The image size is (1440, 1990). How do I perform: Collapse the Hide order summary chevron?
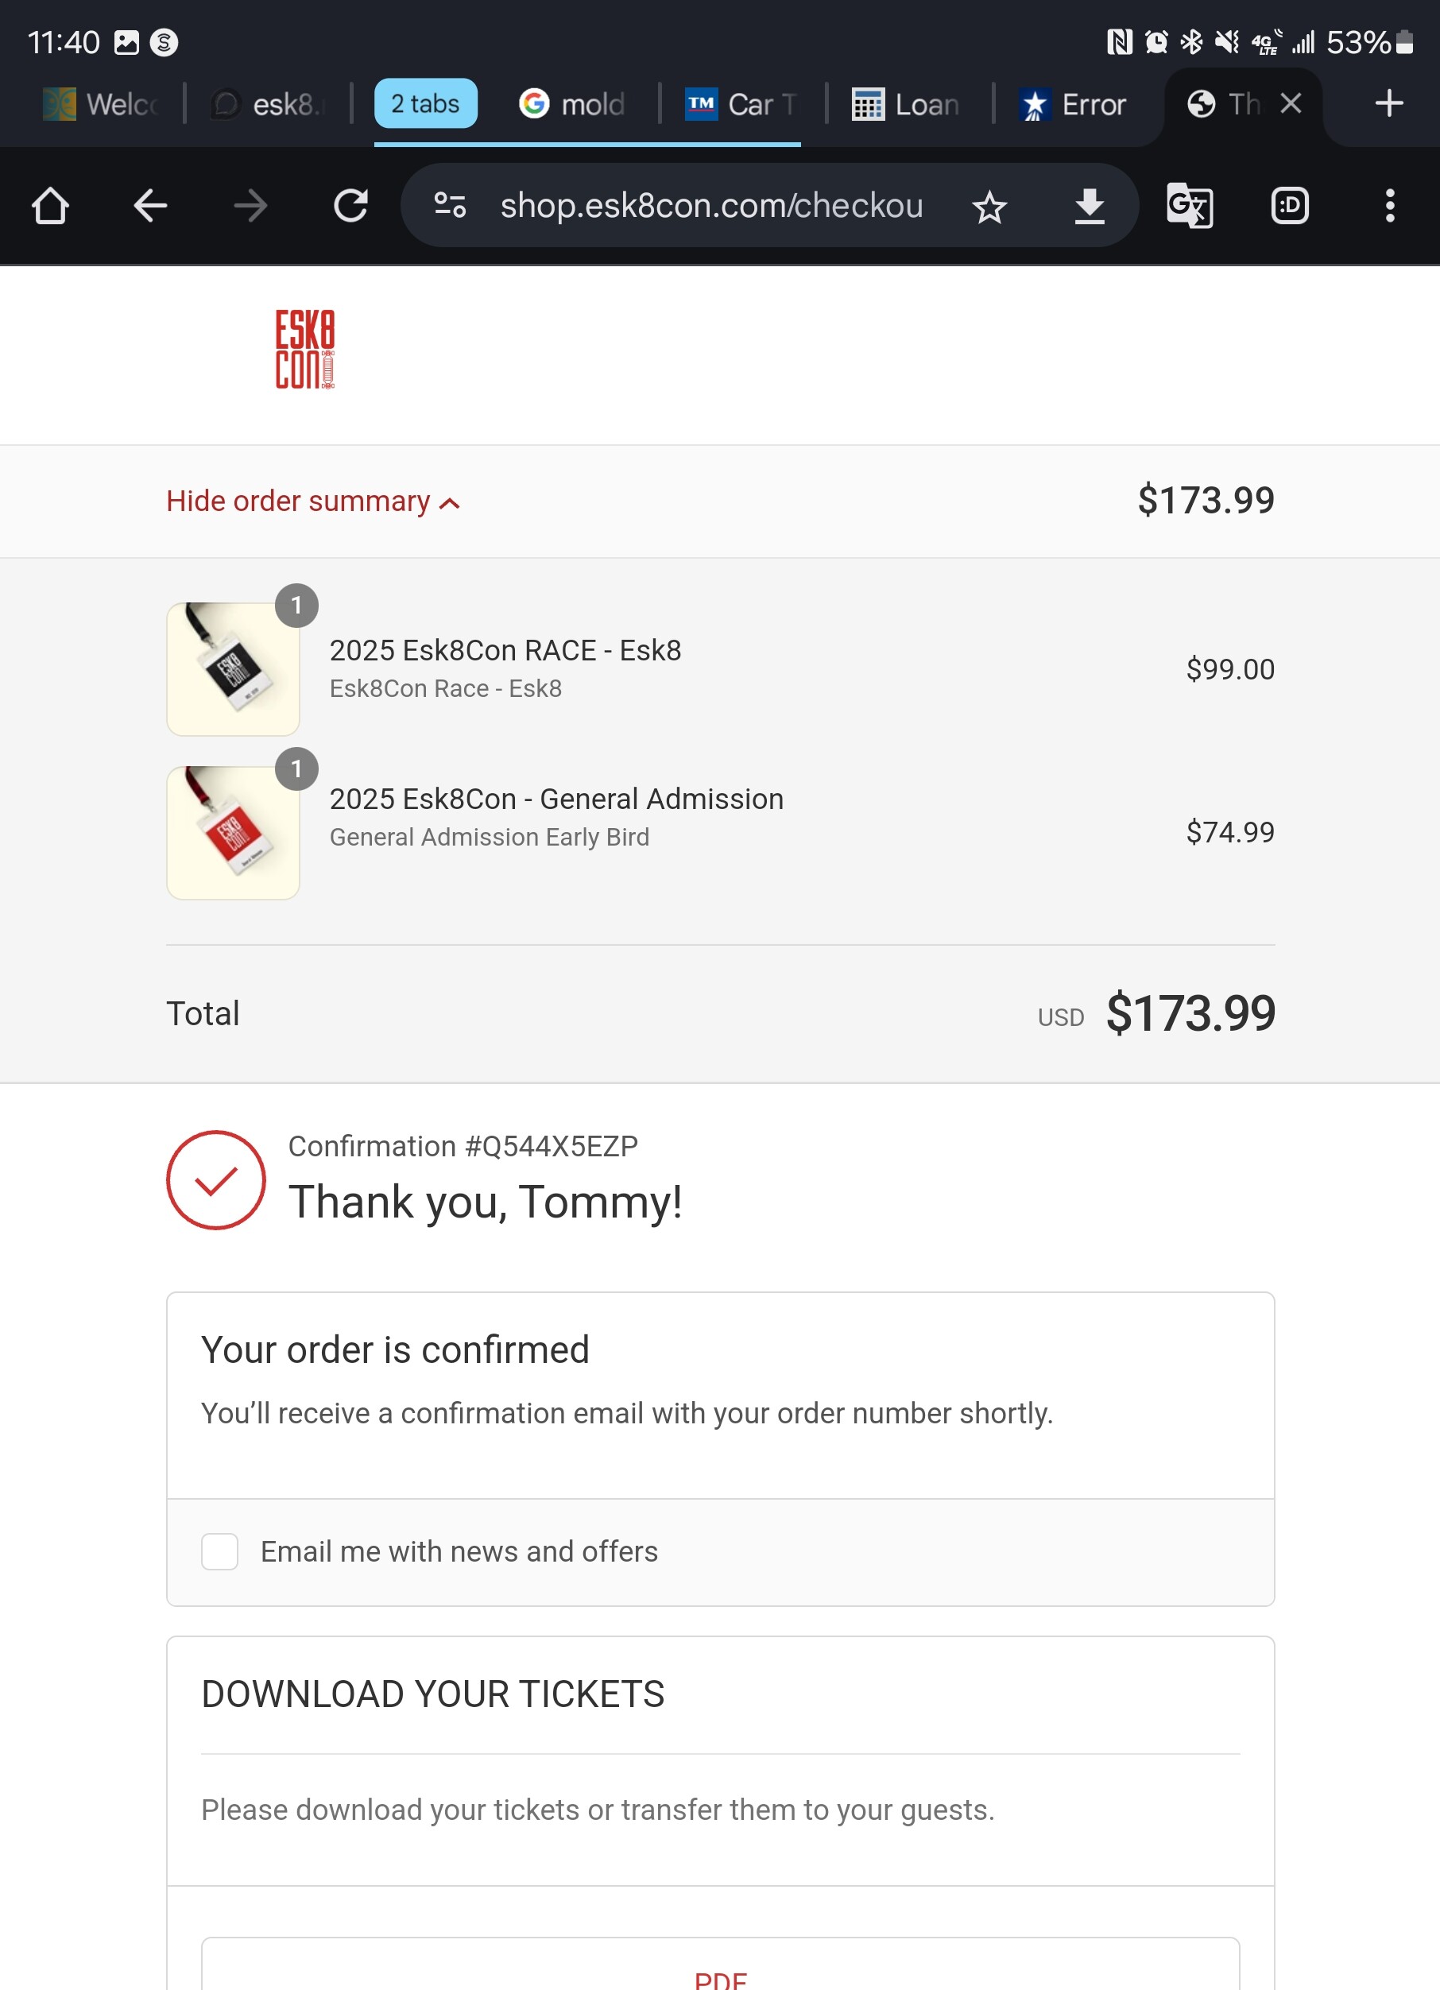[x=449, y=503]
